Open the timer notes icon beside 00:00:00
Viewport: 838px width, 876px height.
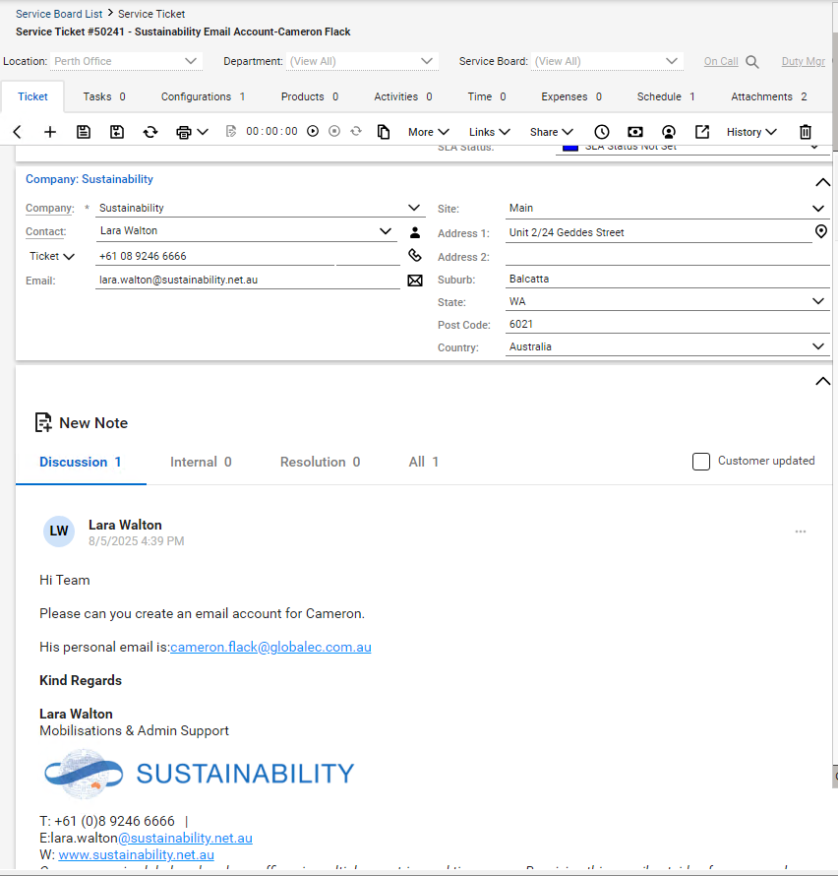230,131
